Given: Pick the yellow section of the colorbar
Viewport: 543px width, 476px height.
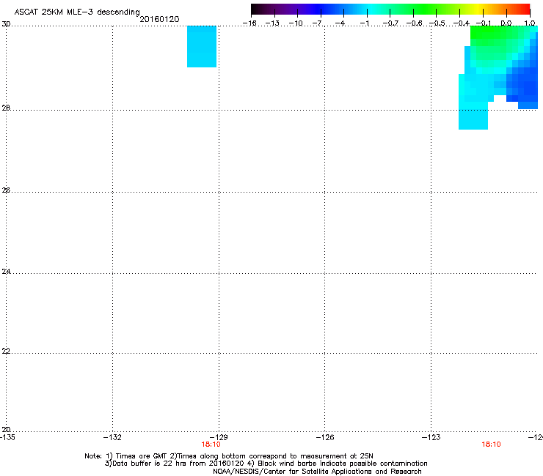Looking at the screenshot, I should pyautogui.click(x=478, y=9).
